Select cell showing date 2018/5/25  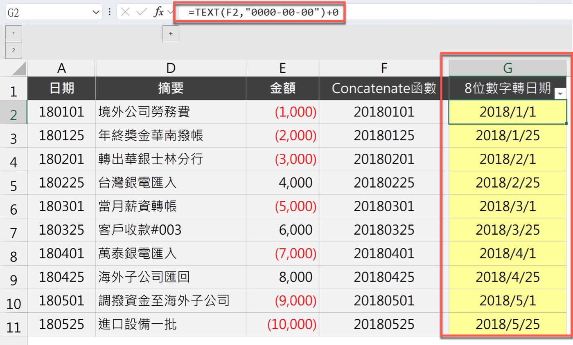[x=508, y=325]
